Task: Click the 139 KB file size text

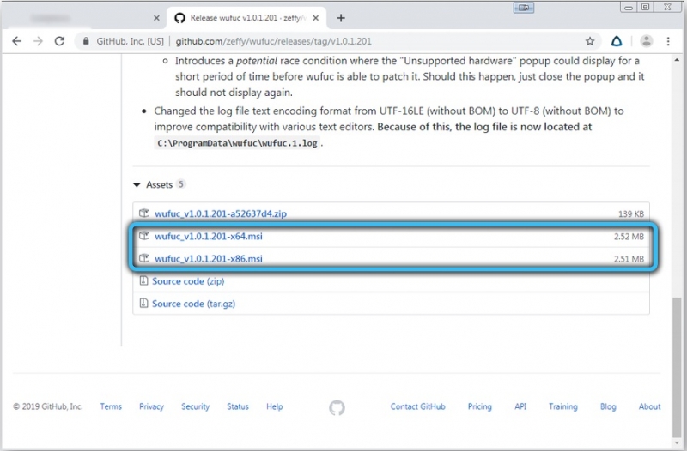Action: point(631,213)
